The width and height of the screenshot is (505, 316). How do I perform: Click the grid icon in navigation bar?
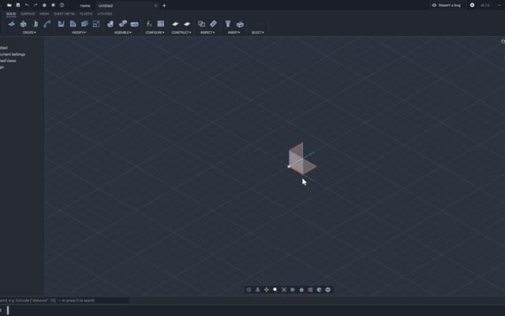click(x=310, y=290)
